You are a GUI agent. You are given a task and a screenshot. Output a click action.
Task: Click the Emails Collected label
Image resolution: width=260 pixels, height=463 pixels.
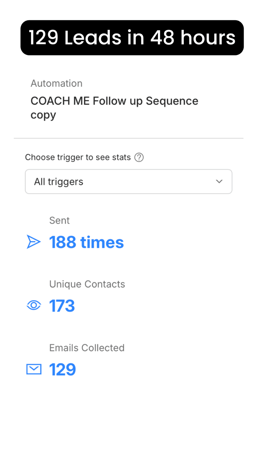tap(87, 348)
